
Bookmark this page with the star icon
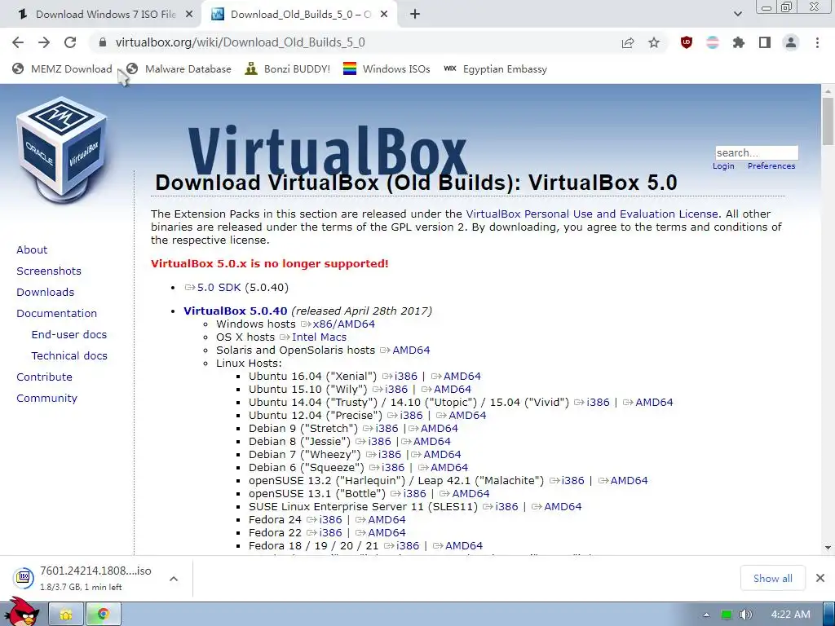(654, 42)
